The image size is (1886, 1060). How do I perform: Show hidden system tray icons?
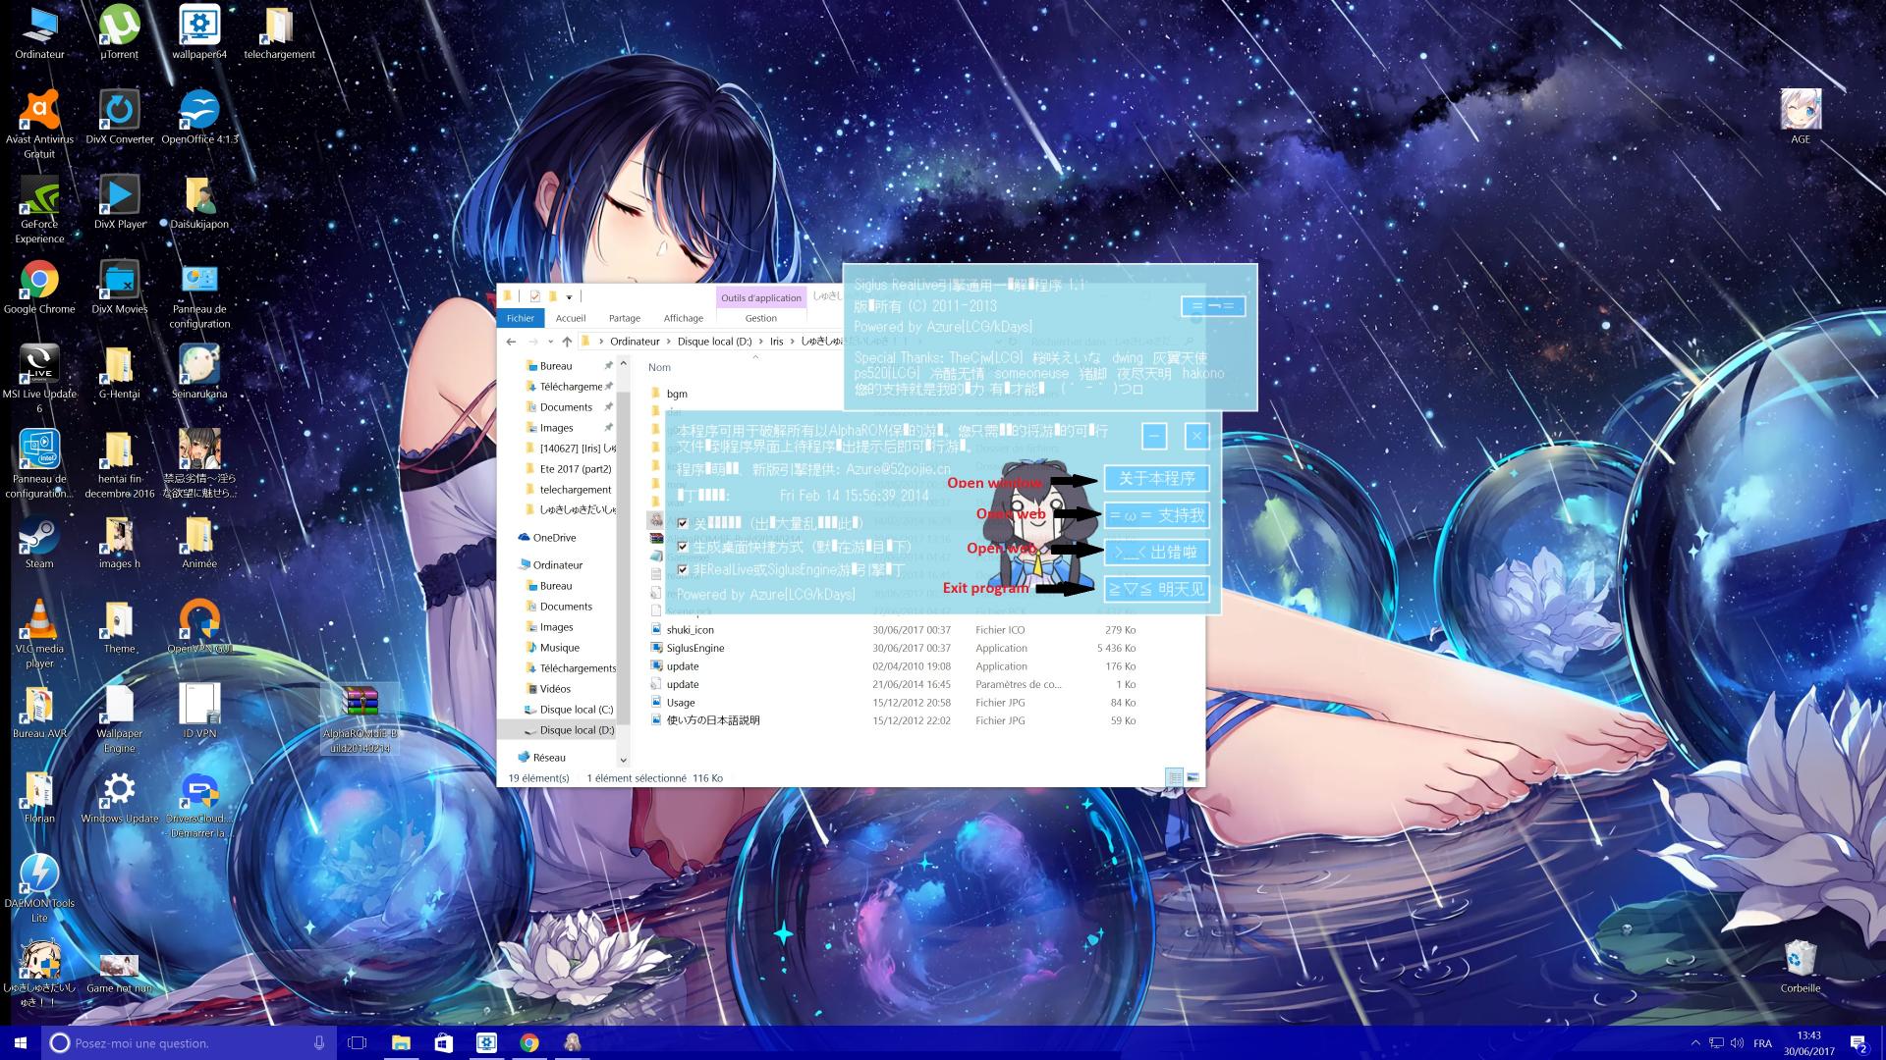point(1694,1042)
